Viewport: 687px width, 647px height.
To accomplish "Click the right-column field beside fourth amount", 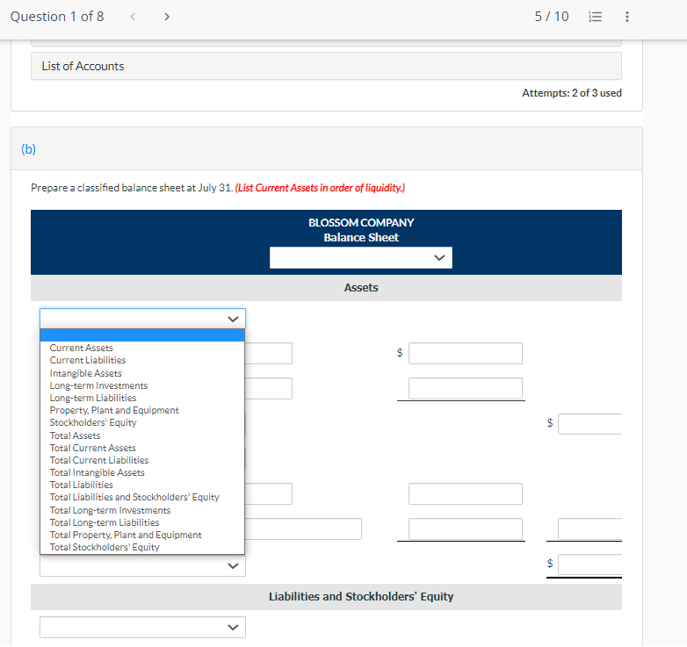I will click(589, 528).
